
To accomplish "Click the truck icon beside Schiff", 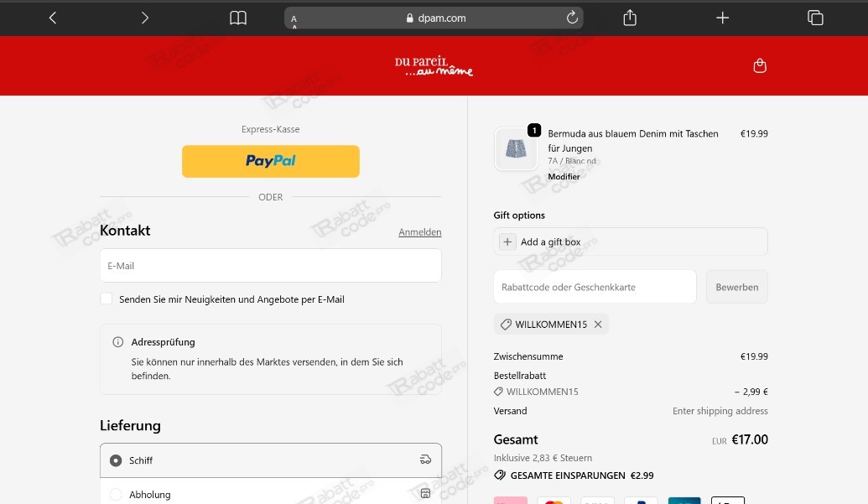I will pyautogui.click(x=425, y=460).
